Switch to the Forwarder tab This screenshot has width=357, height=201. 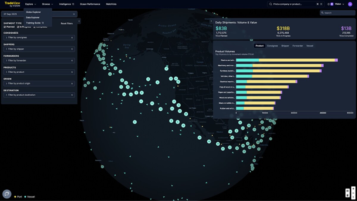(x=298, y=46)
